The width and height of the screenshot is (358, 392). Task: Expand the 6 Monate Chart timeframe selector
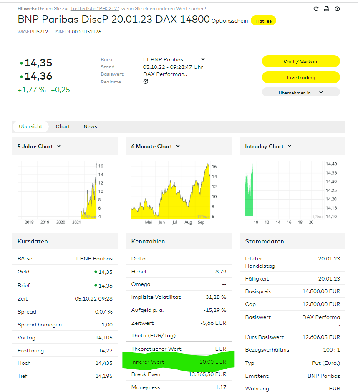[178, 146]
